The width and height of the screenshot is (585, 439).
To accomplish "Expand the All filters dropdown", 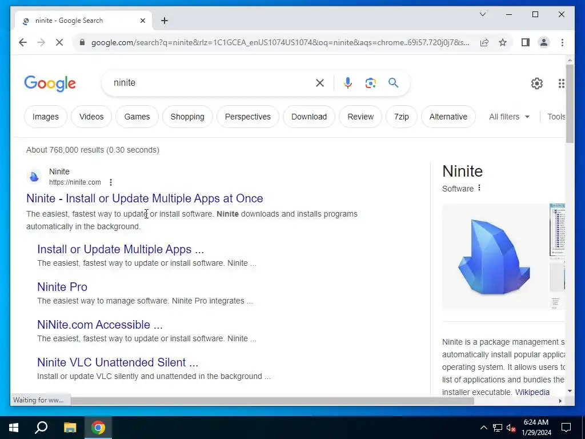I will (x=509, y=117).
